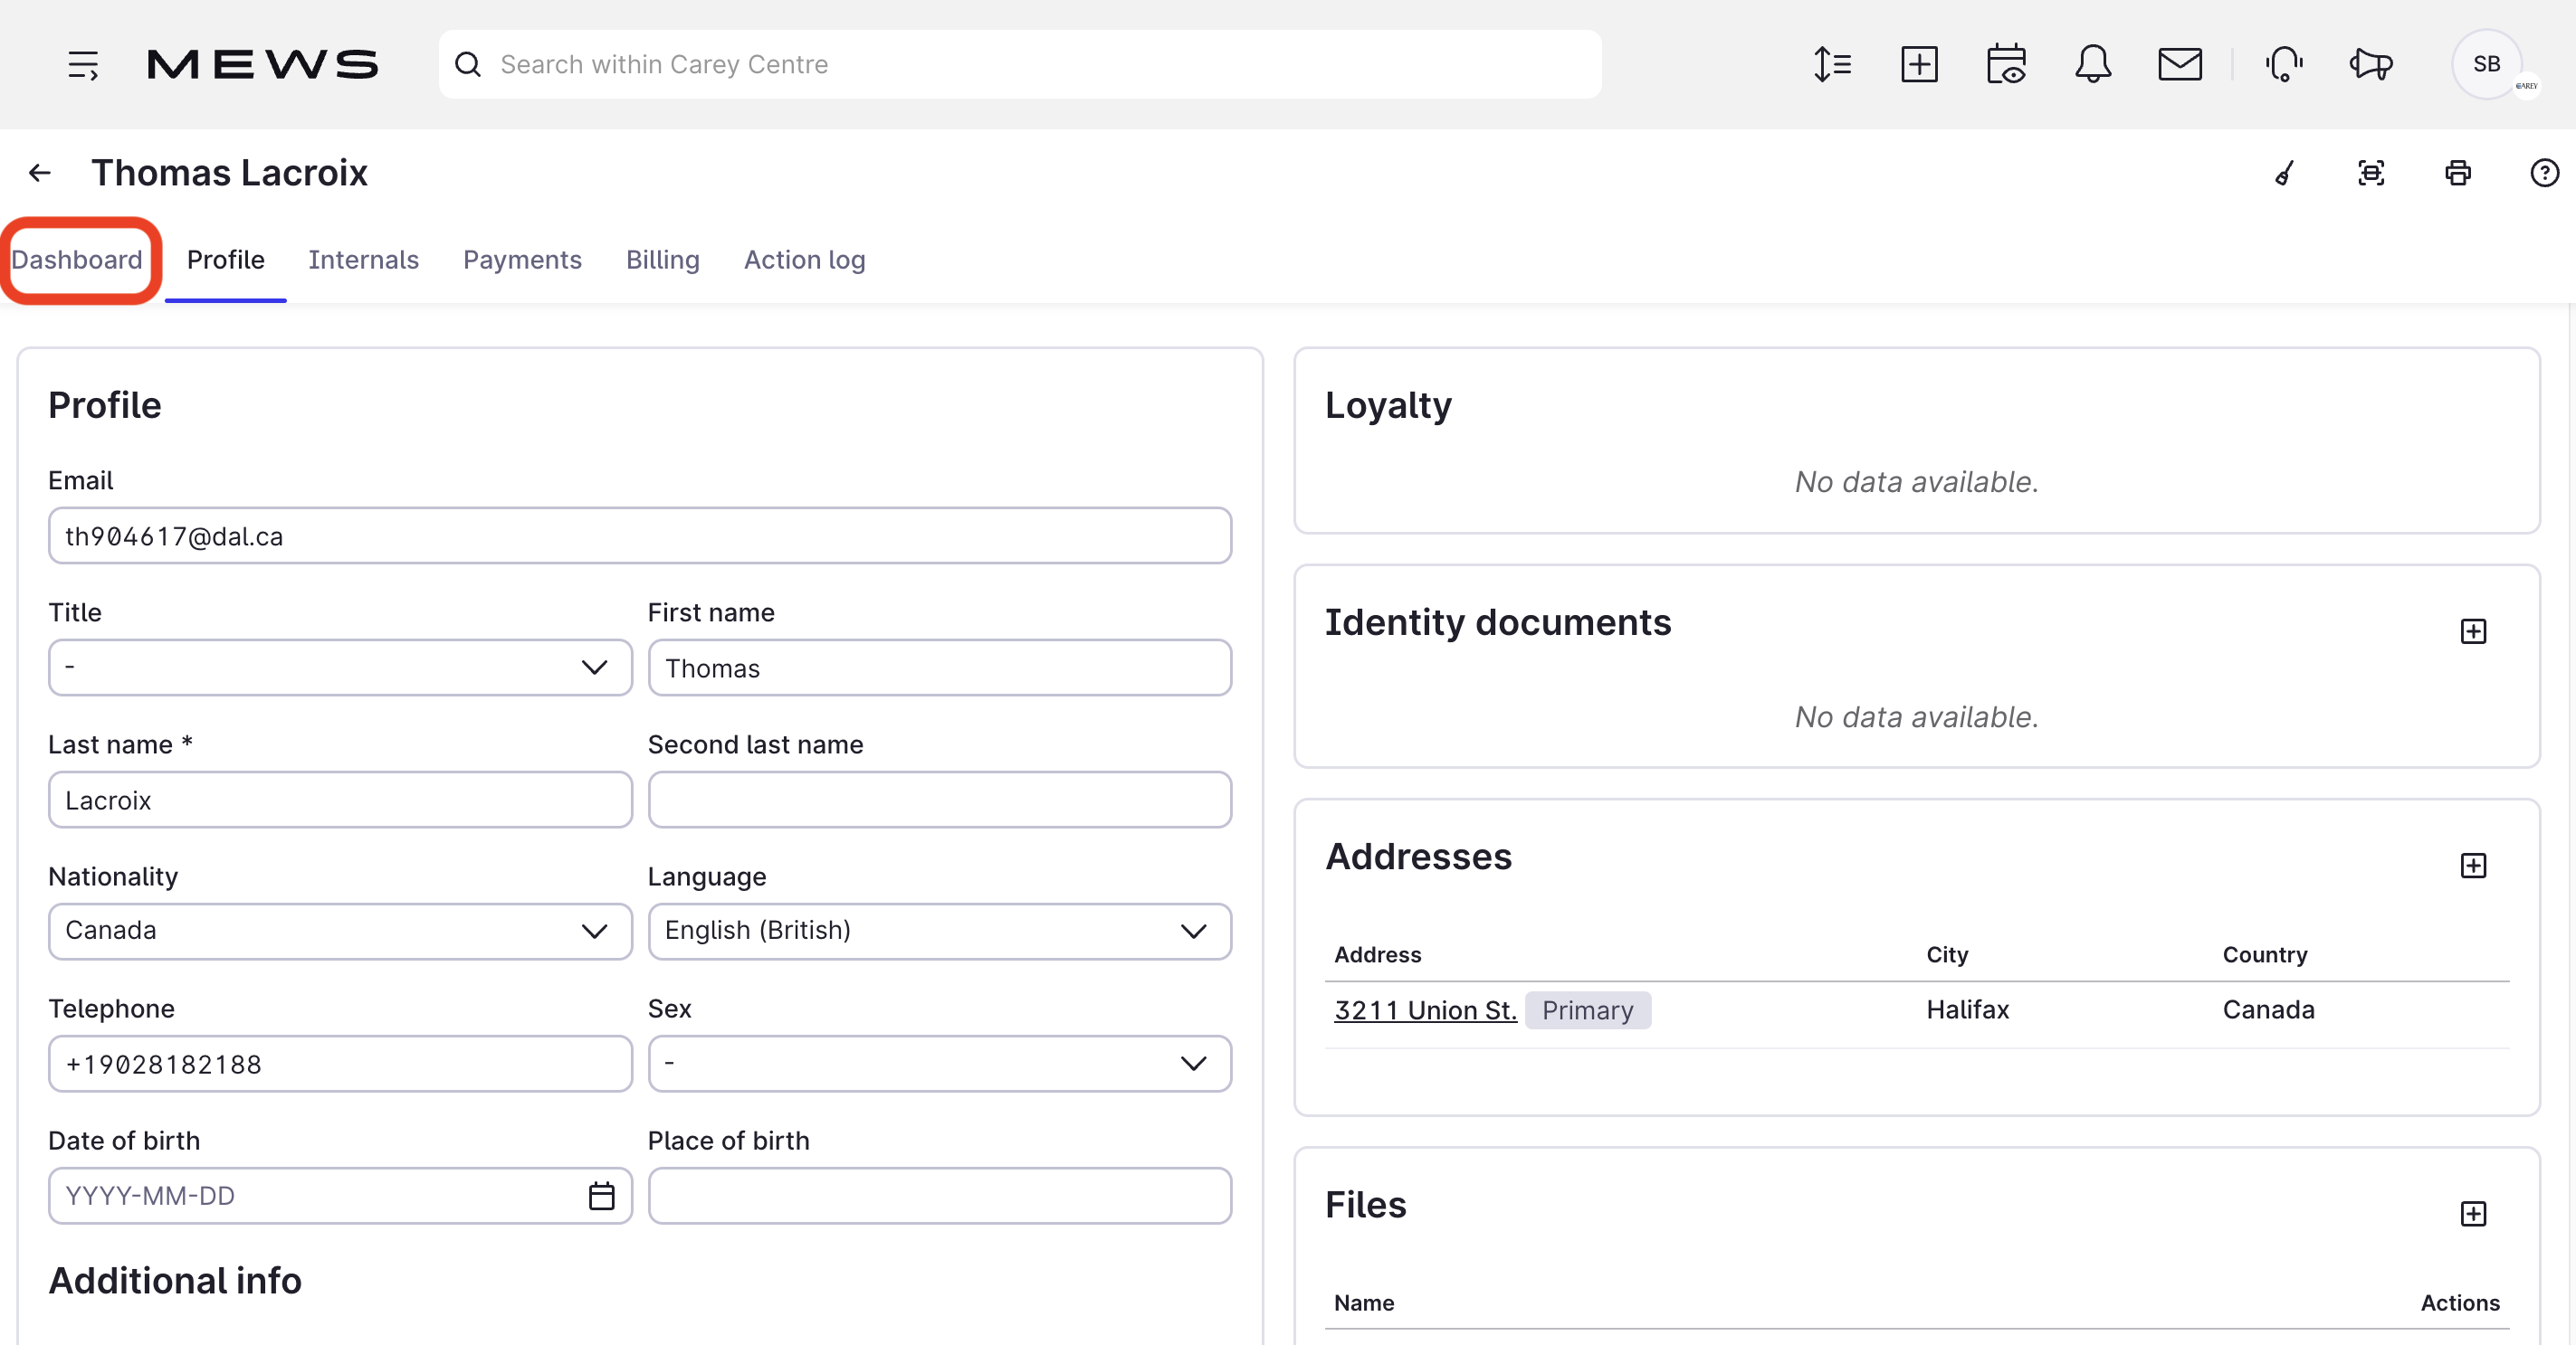Open the Sex dropdown
This screenshot has height=1345, width=2576.
(x=938, y=1063)
